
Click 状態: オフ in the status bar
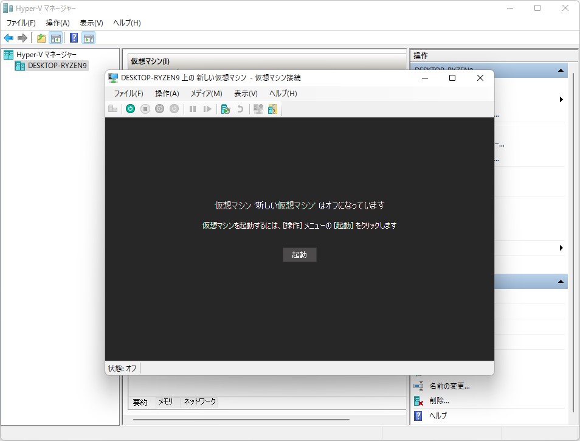click(122, 369)
